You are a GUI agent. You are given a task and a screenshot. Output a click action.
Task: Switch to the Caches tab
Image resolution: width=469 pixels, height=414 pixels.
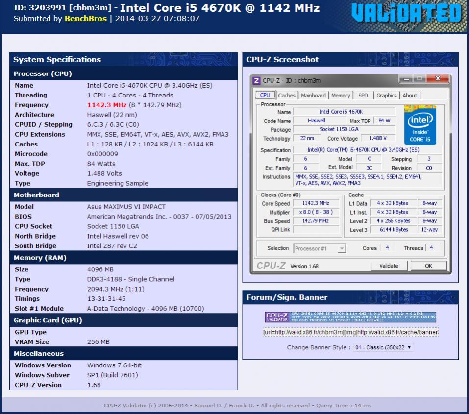pos(287,96)
